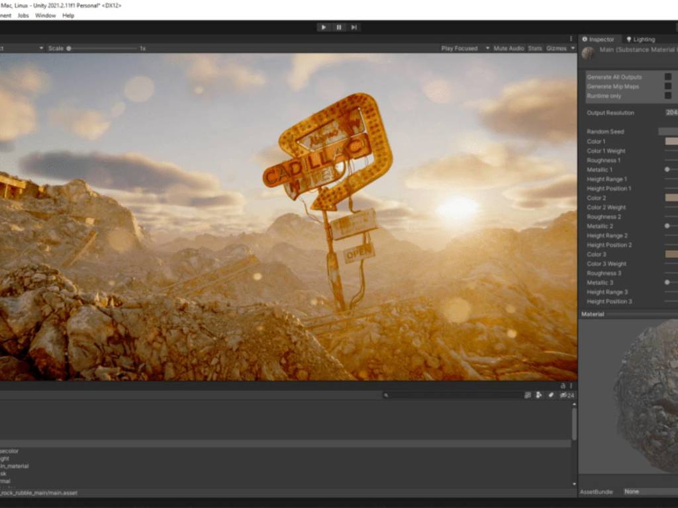678x508 pixels.
Task: Click the '1x' scale value in Game view
Action: click(143, 48)
